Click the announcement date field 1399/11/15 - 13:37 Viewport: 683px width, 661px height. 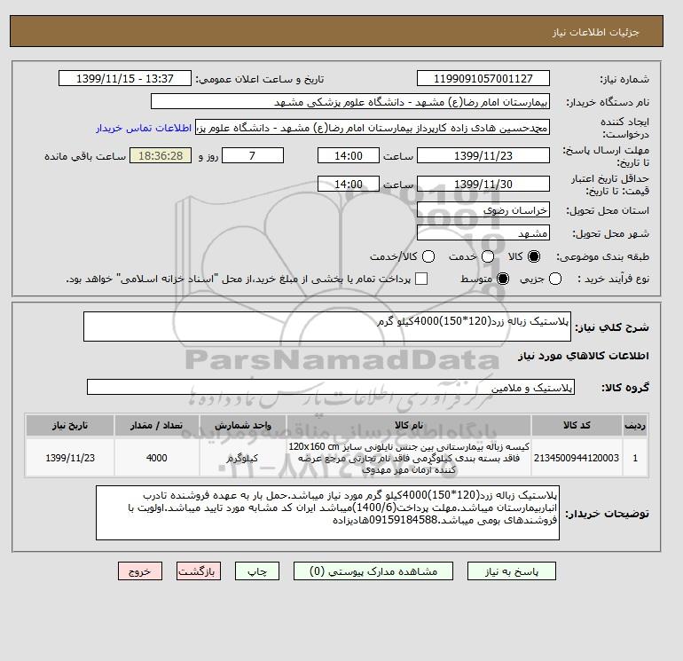tap(124, 78)
